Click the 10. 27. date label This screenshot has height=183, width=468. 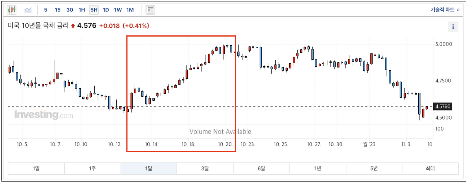[x=314, y=144]
